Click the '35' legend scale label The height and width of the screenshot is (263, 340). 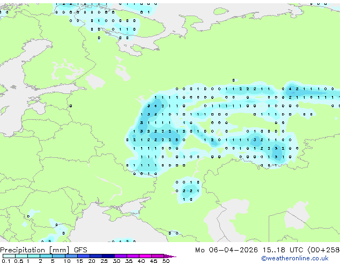129,261
